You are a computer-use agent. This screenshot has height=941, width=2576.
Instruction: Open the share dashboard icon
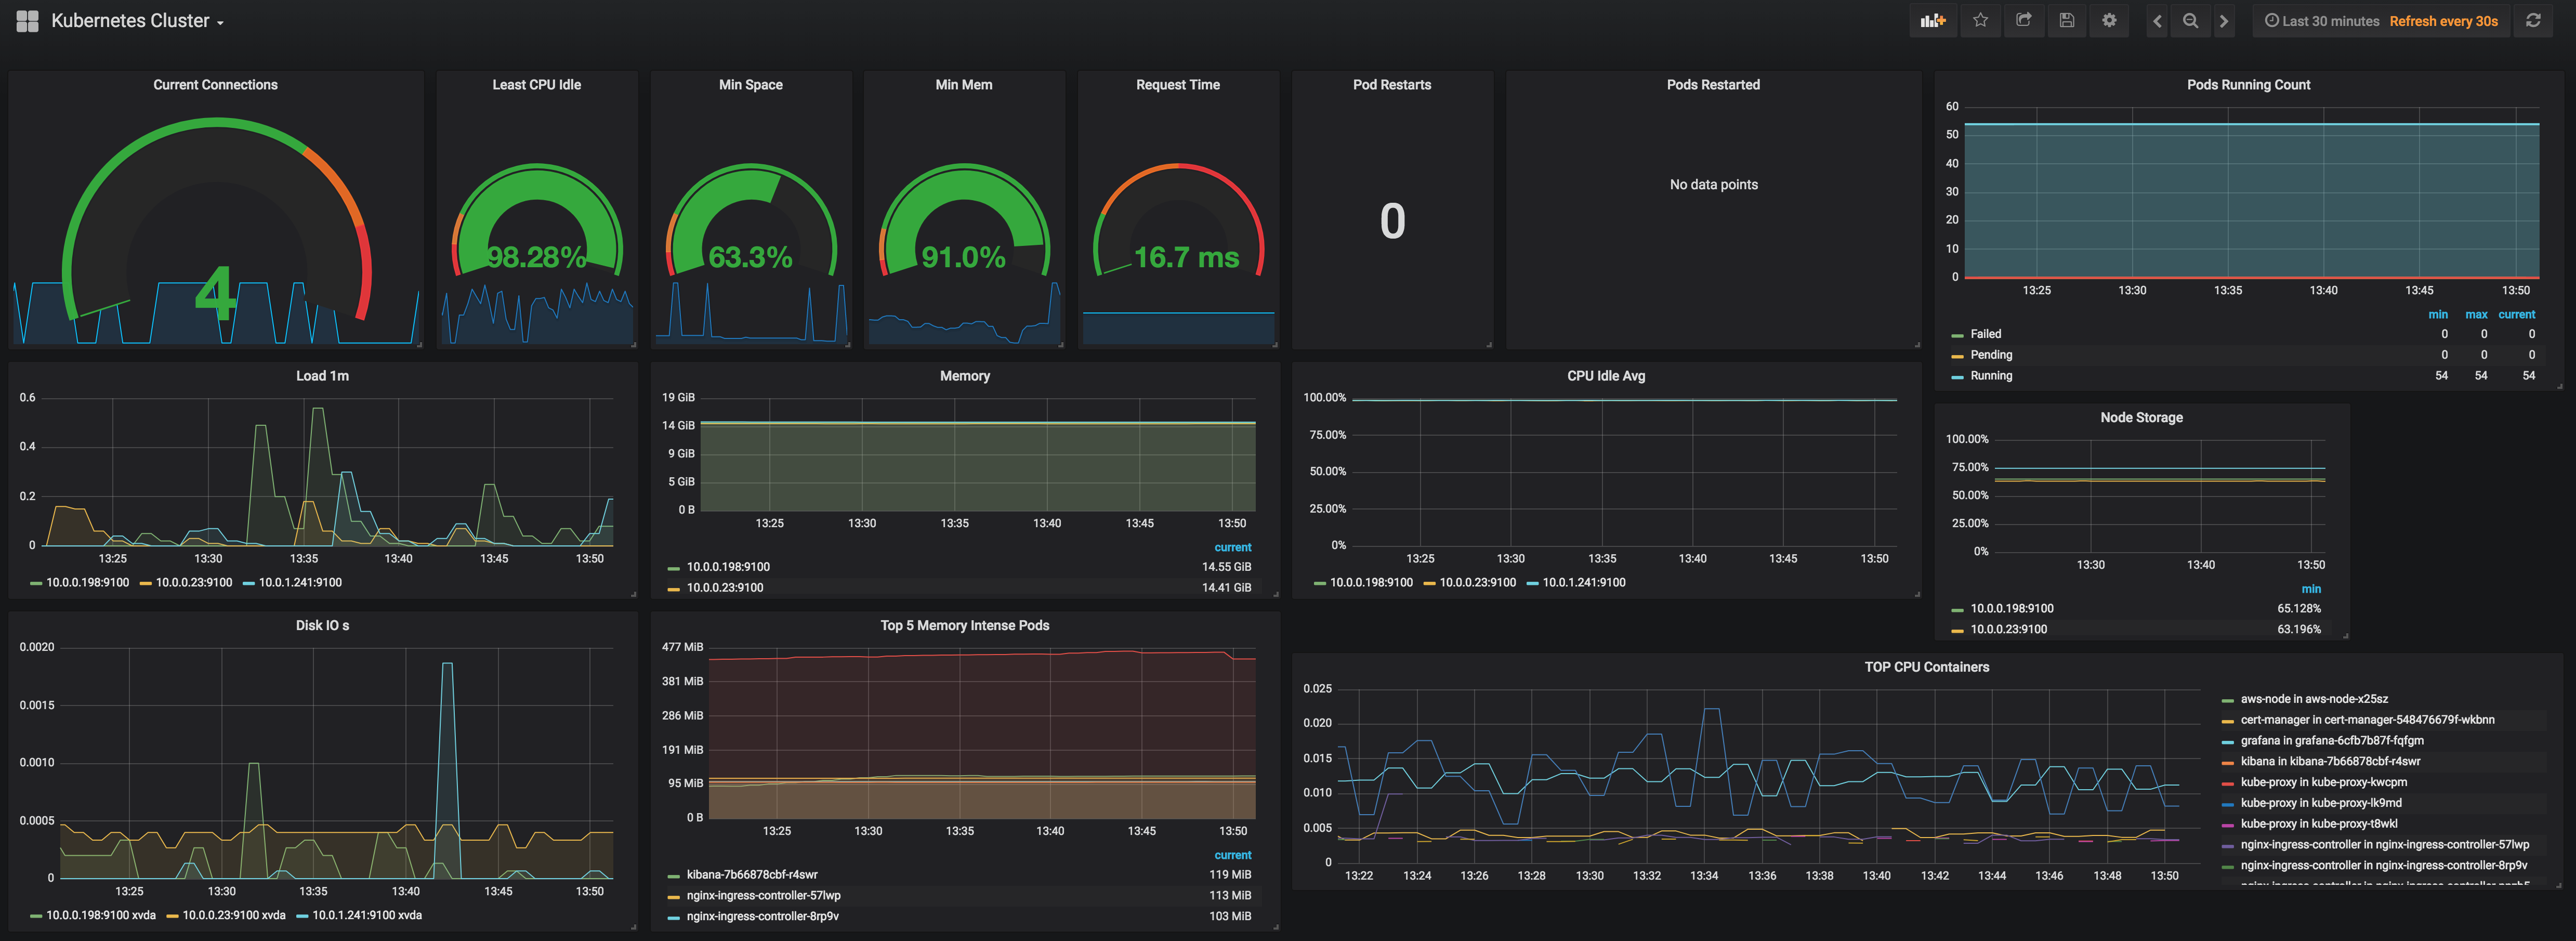click(2023, 21)
